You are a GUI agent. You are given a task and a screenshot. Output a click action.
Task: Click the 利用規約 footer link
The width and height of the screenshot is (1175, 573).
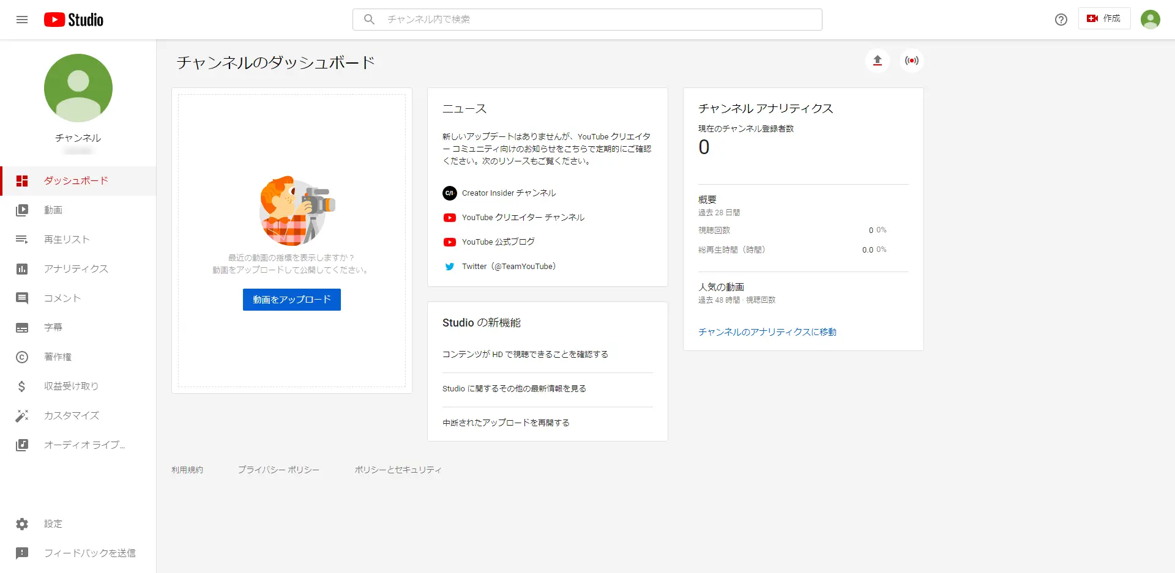187,470
